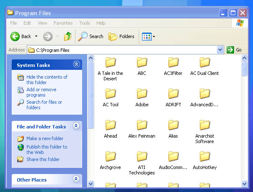The image size is (253, 192).
Task: Open the View menu
Action: coord(42,23)
